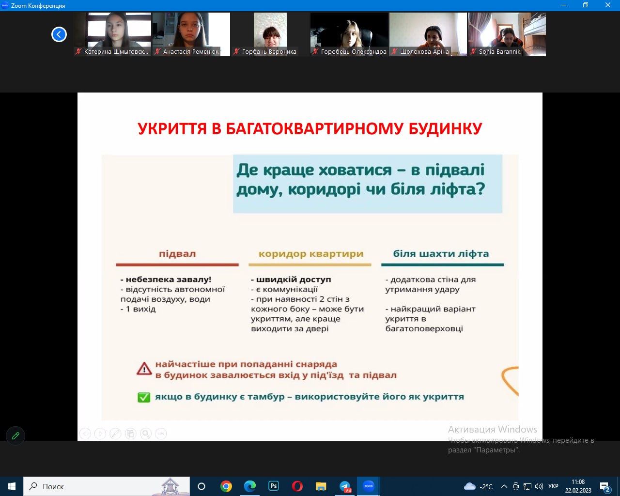Image resolution: width=620 pixels, height=496 pixels.
Task: Open Photoshop from the taskbar
Action: click(x=273, y=486)
